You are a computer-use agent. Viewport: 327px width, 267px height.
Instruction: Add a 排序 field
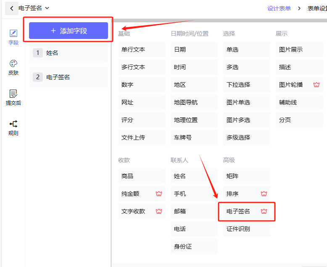pyautogui.click(x=247, y=194)
